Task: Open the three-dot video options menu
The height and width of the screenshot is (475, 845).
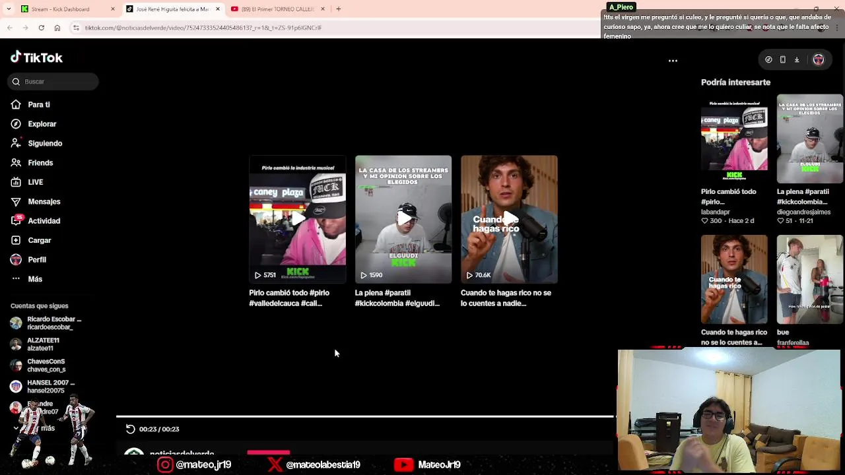Action: click(x=673, y=61)
